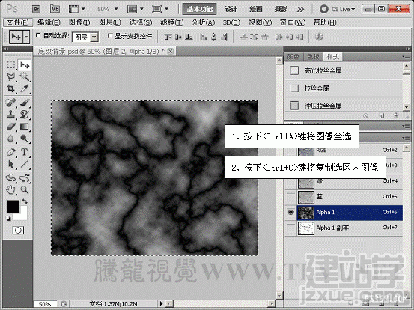The height and width of the screenshot is (310, 414).
Task: Select the Horizontal Type tool
Action: (x=24, y=152)
